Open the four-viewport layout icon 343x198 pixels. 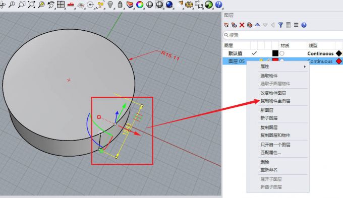click(x=61, y=5)
